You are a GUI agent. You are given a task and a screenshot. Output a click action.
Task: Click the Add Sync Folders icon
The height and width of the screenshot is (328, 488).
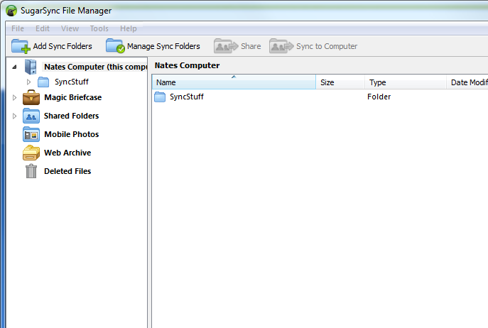click(x=21, y=46)
